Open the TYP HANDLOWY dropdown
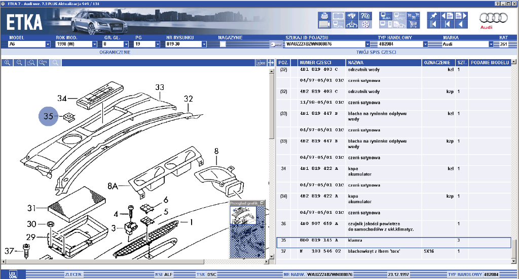The image size is (519, 279). 425,44
